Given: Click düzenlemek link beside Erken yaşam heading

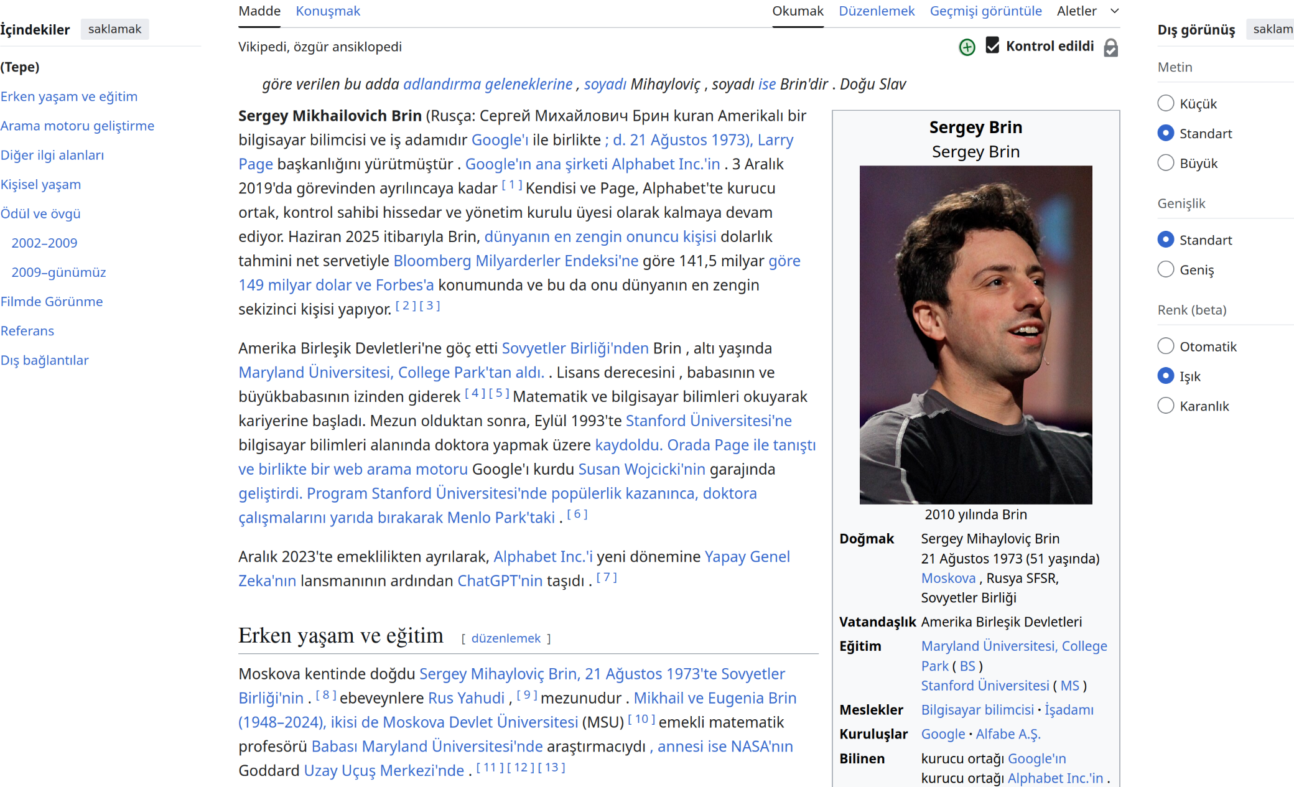Looking at the screenshot, I should point(506,638).
